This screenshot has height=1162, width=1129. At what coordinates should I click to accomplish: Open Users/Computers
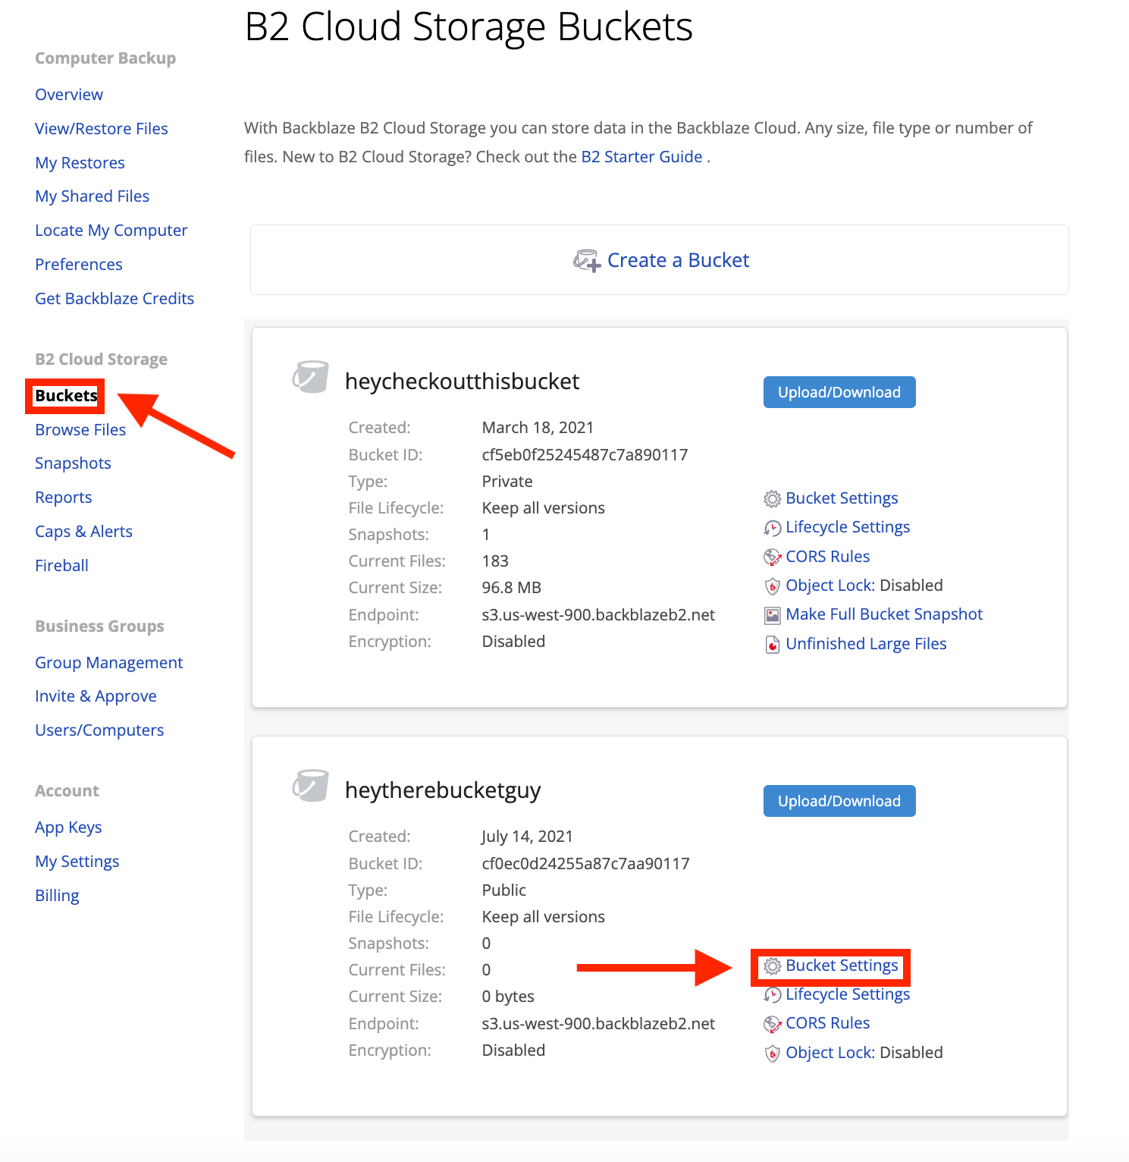coord(99,730)
